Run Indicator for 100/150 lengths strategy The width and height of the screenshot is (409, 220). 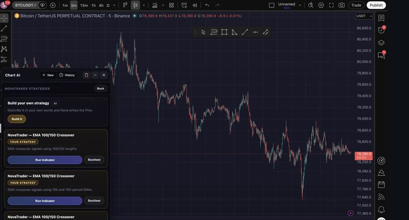point(45,160)
